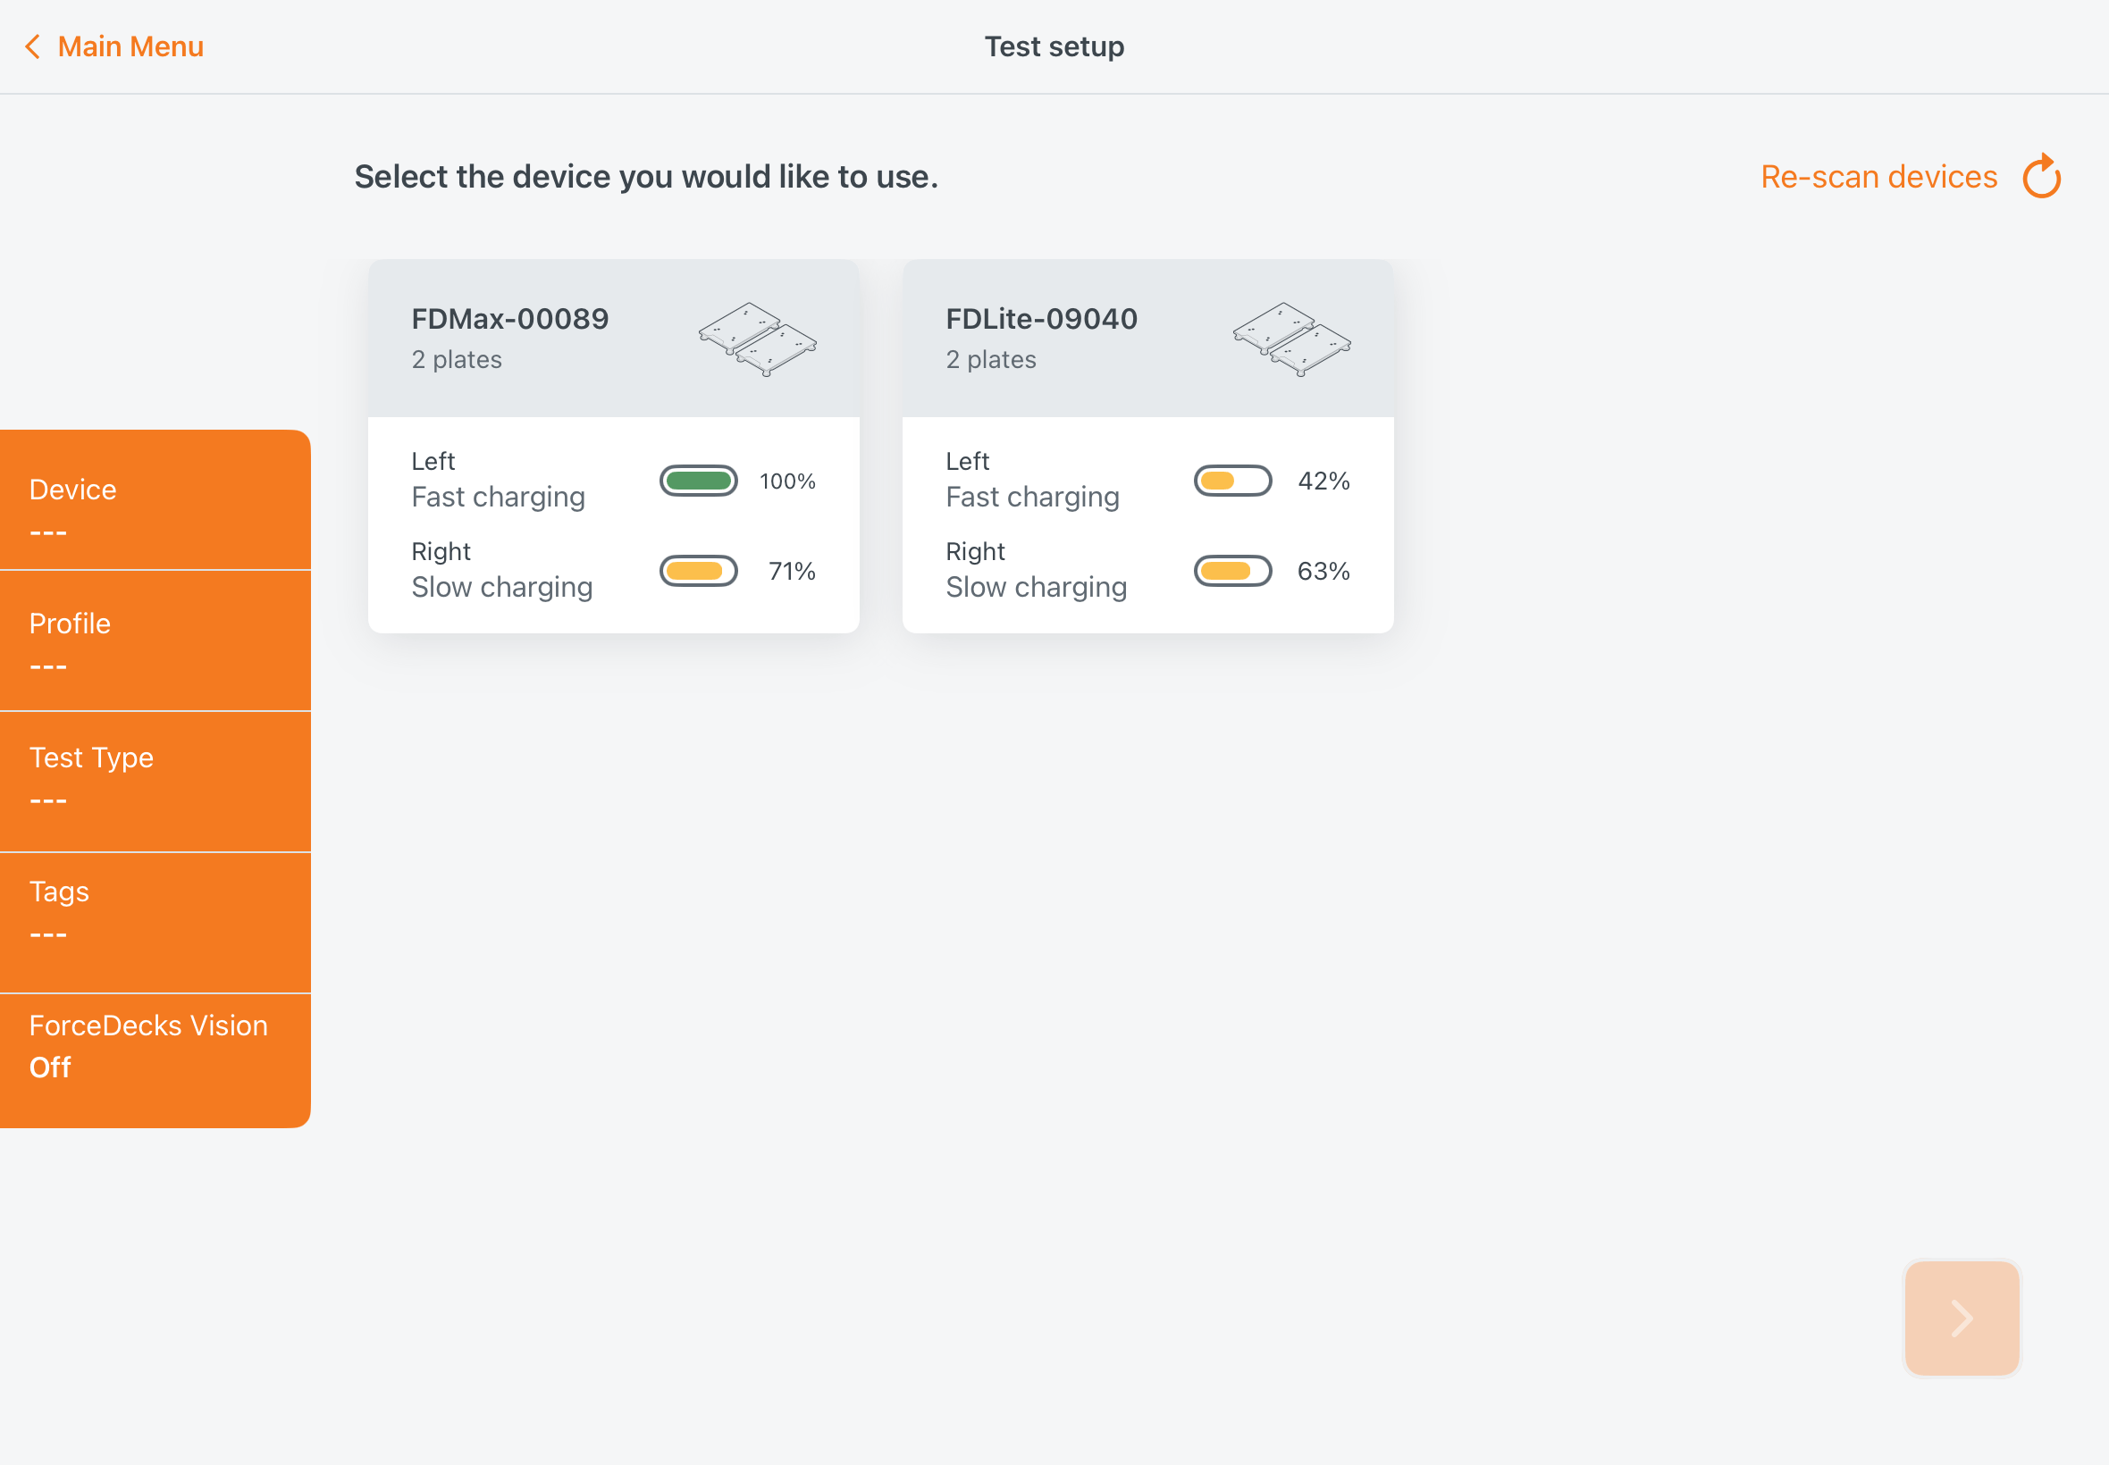Click 'Slow charging' status on FDMax-00089
Image resolution: width=2109 pixels, height=1465 pixels.
[x=502, y=587]
